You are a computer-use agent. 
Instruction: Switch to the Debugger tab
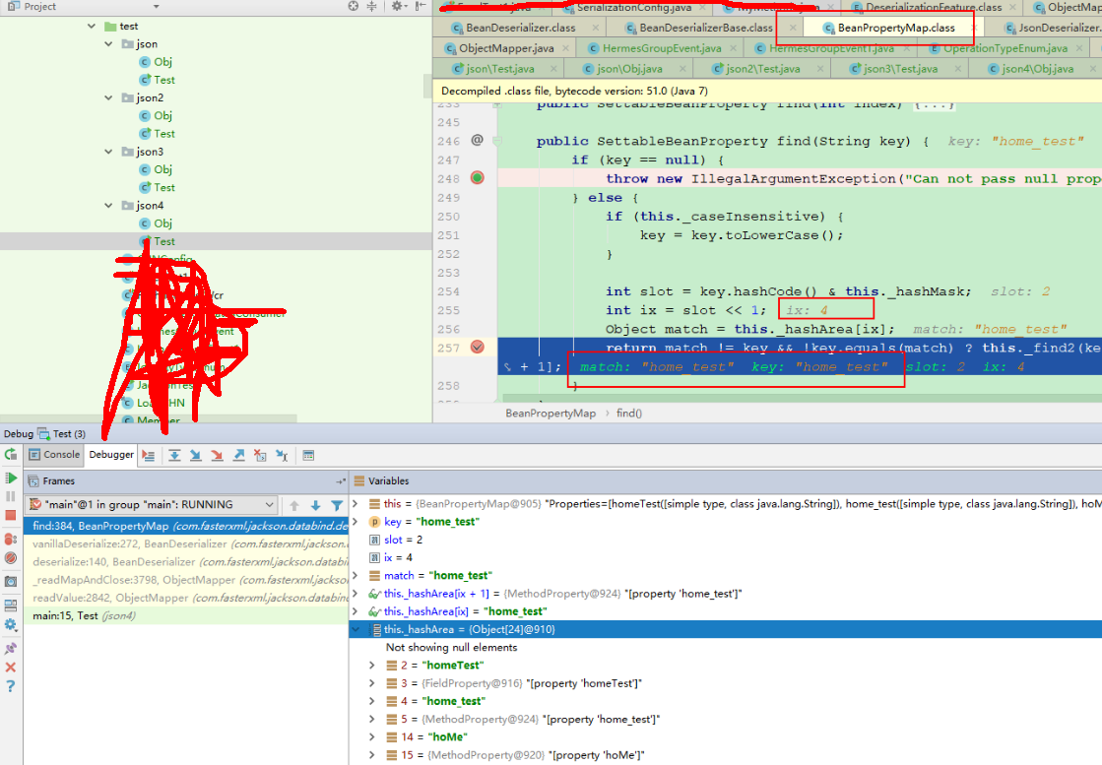click(111, 455)
